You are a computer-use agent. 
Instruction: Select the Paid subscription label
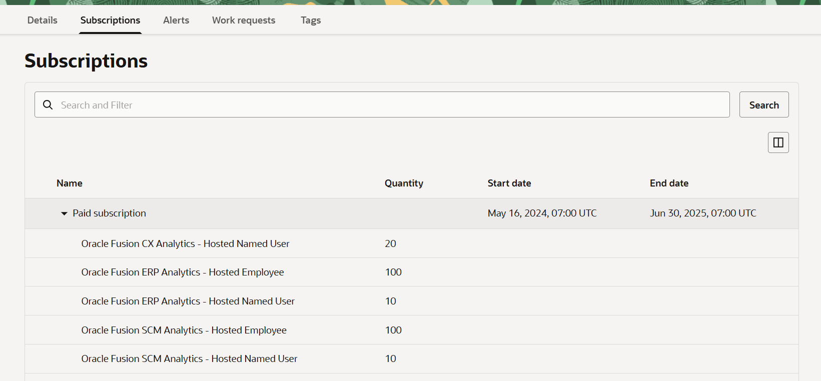tap(110, 213)
